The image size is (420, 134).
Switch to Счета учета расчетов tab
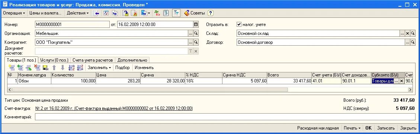coord(93,60)
